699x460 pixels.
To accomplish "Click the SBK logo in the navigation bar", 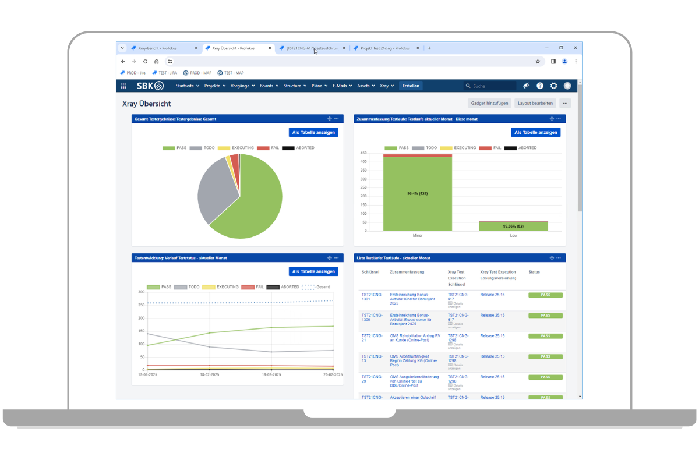I will pyautogui.click(x=150, y=85).
